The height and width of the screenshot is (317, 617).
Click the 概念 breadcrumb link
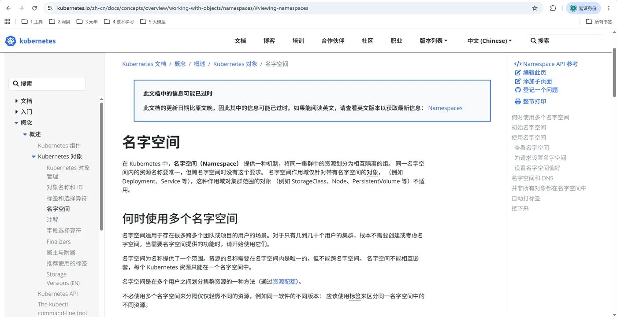(x=180, y=64)
